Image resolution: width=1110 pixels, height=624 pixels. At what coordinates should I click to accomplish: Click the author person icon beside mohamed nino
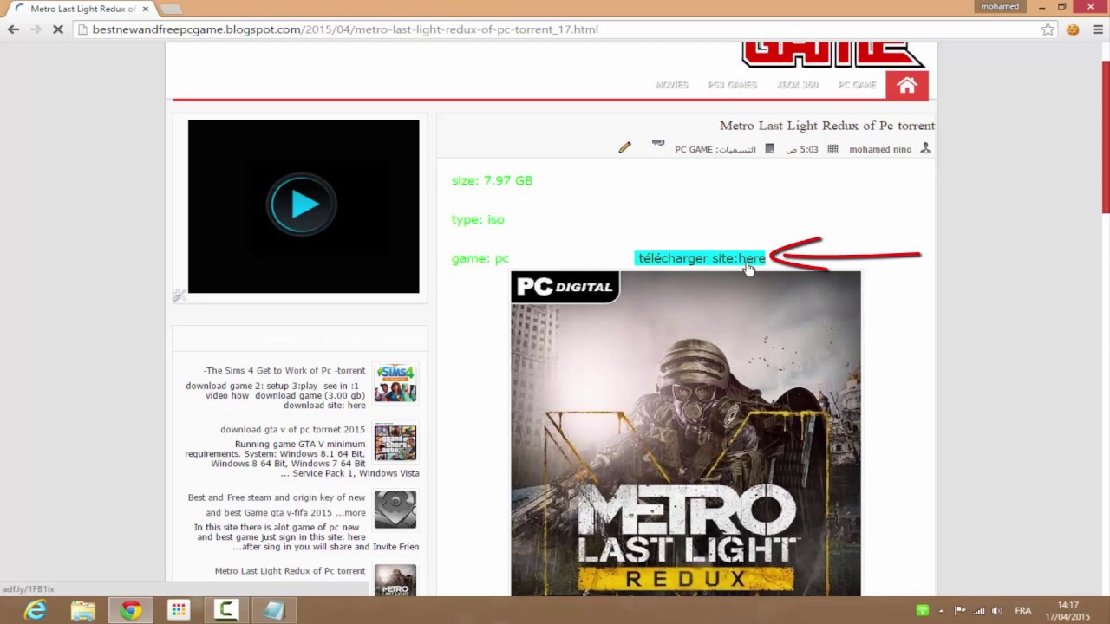click(x=925, y=149)
